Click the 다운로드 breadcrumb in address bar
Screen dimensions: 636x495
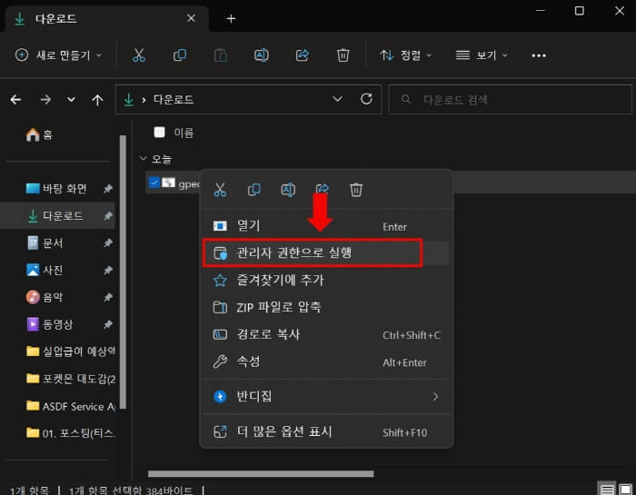[x=174, y=99]
